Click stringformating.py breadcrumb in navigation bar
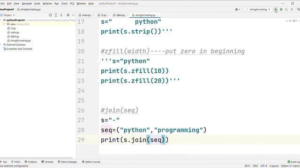 29,9
